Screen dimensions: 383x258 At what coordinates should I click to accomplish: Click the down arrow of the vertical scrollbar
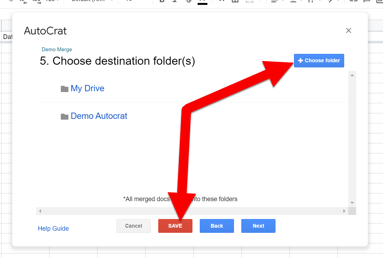pos(352,203)
